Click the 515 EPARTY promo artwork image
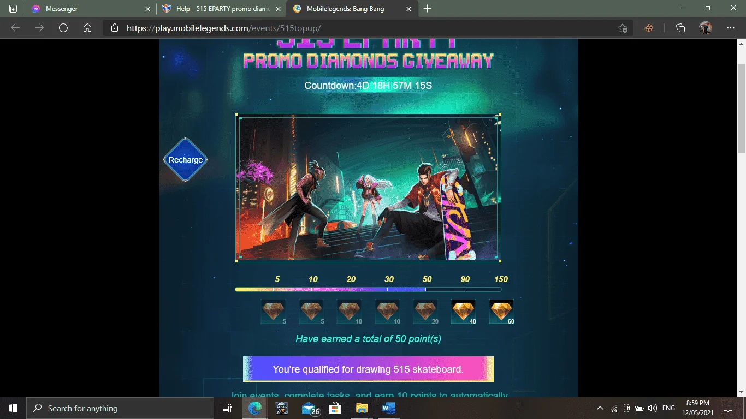746x419 pixels. pyautogui.click(x=368, y=188)
